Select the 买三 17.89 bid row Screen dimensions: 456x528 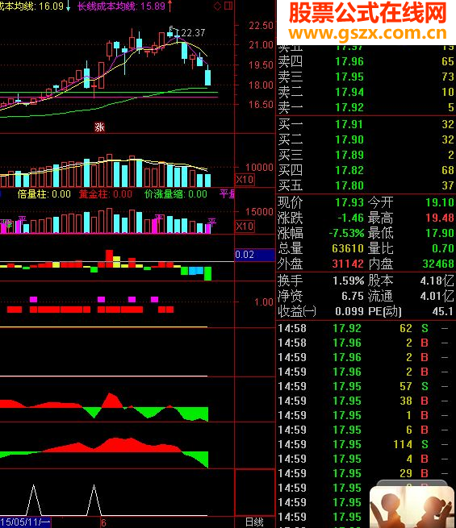pos(366,155)
